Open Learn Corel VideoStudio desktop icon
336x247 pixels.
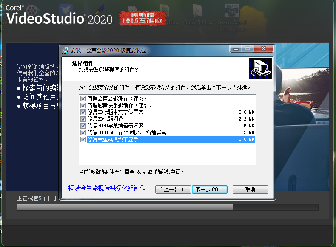[x=232, y=18]
